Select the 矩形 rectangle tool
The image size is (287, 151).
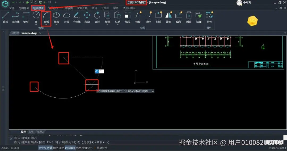point(26,17)
